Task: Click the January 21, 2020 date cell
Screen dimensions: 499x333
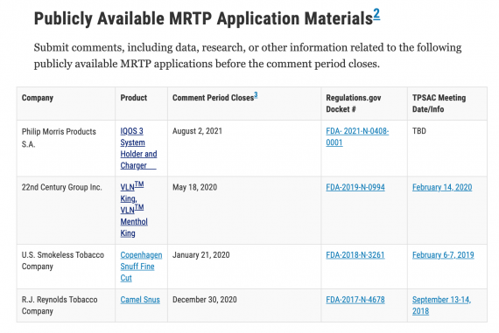Action: pos(244,267)
